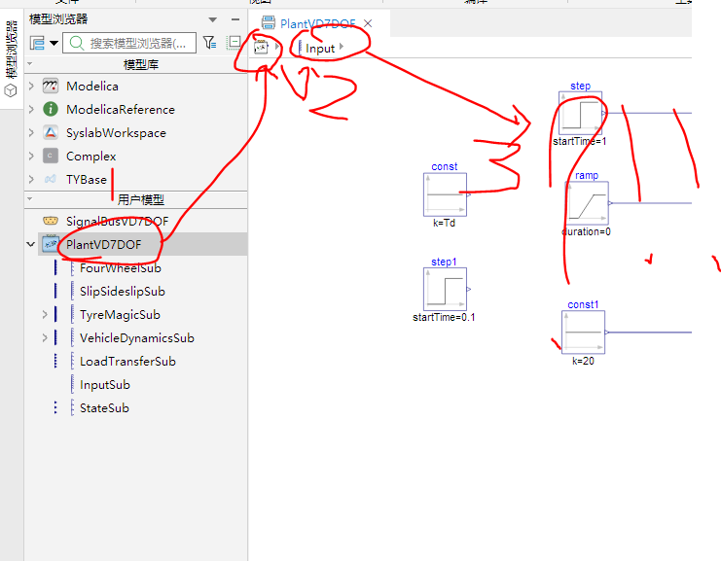Select Complex in the library tree
Screen dimensions: 721x561
91,157
